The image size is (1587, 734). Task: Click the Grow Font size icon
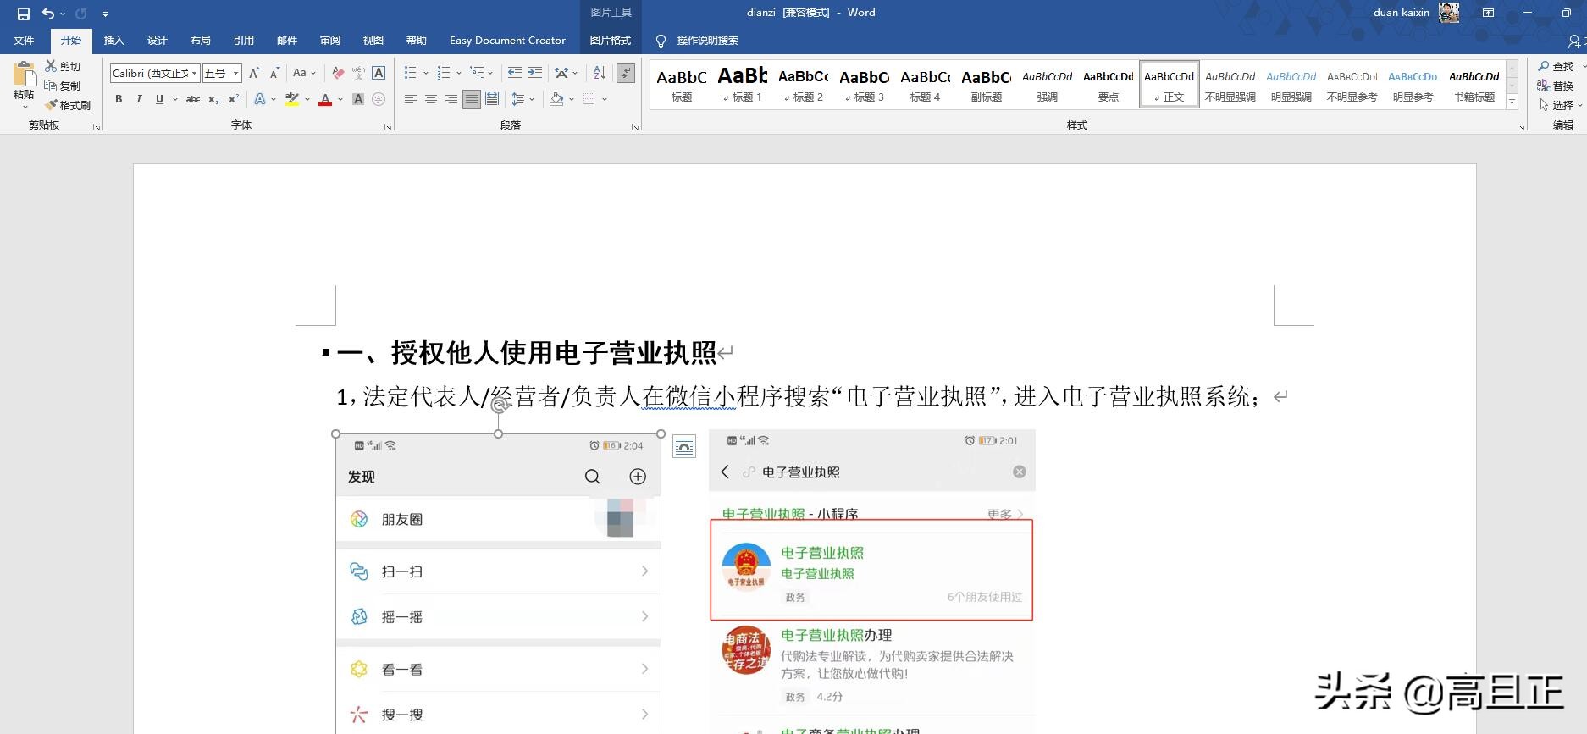coord(254,73)
